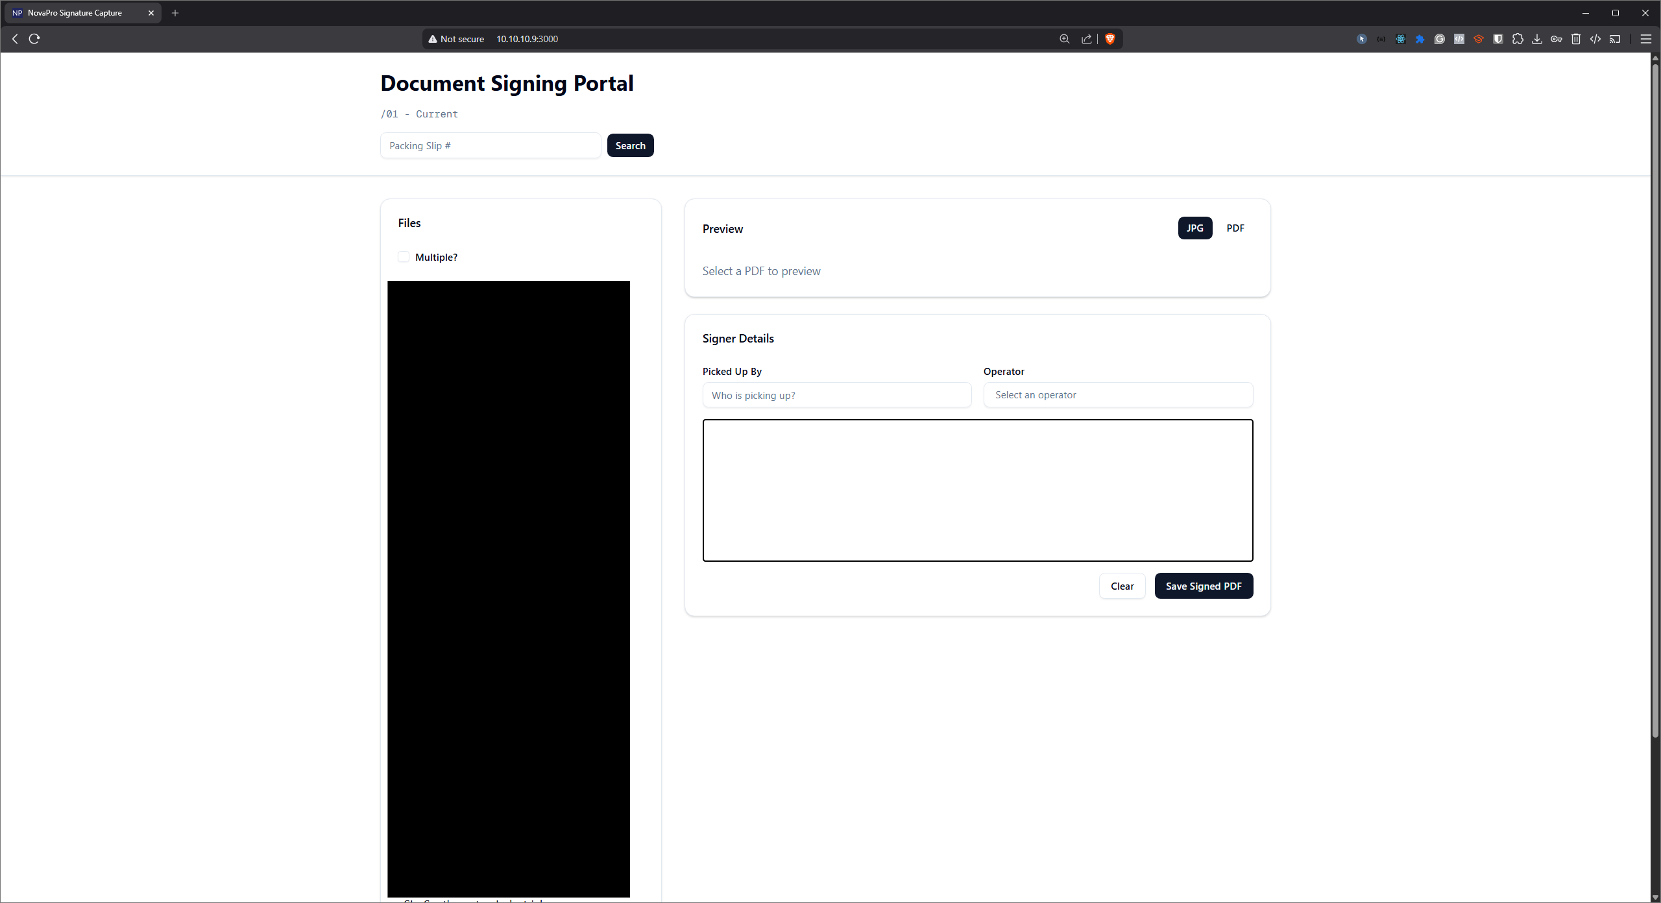
Task: Switch preview format to PDF
Action: (x=1235, y=228)
